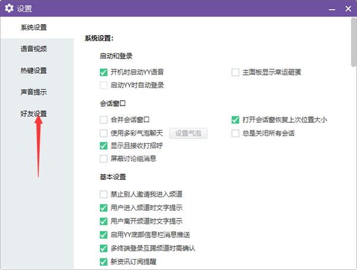
Task: Switch to 热键设置 tab
Action: (33, 71)
